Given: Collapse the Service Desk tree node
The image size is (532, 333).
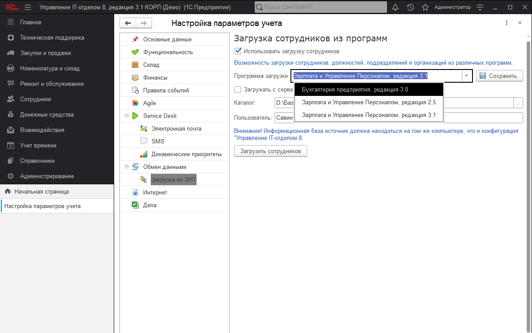Looking at the screenshot, I should tap(127, 115).
